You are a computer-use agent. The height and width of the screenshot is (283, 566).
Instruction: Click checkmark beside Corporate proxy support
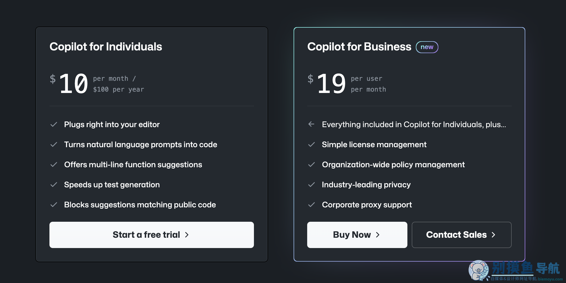tap(312, 205)
